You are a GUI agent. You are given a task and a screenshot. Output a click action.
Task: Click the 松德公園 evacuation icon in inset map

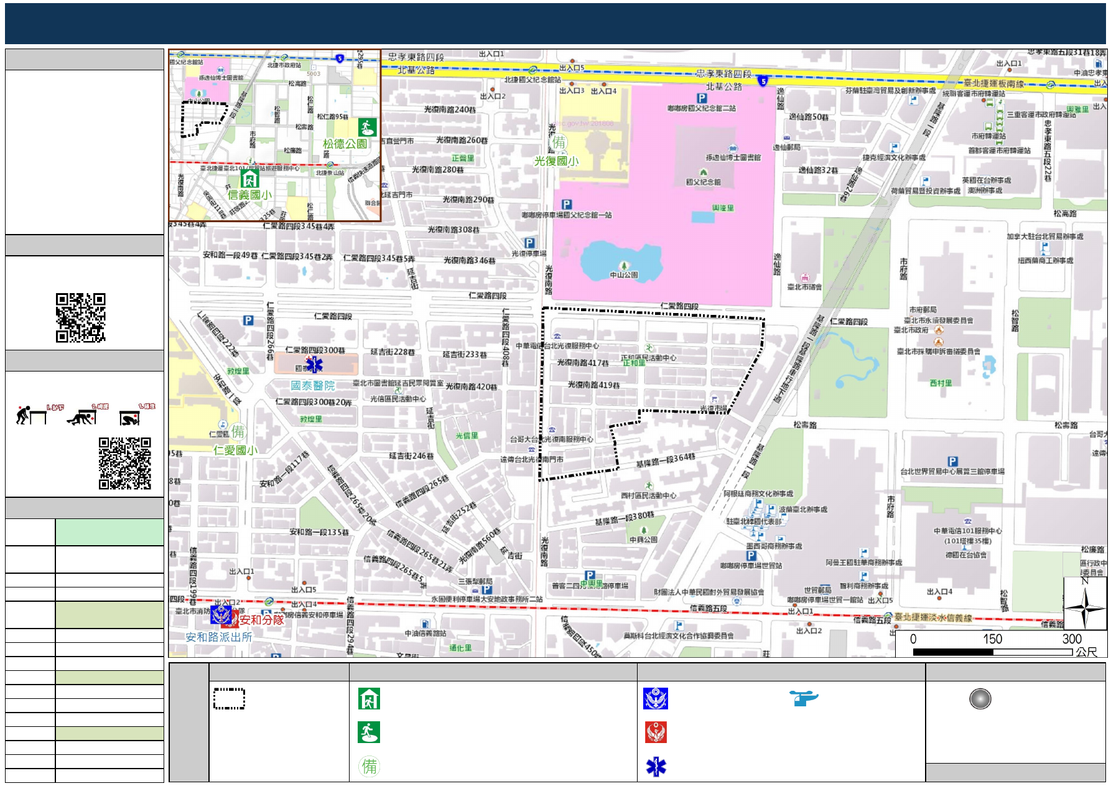click(x=368, y=127)
